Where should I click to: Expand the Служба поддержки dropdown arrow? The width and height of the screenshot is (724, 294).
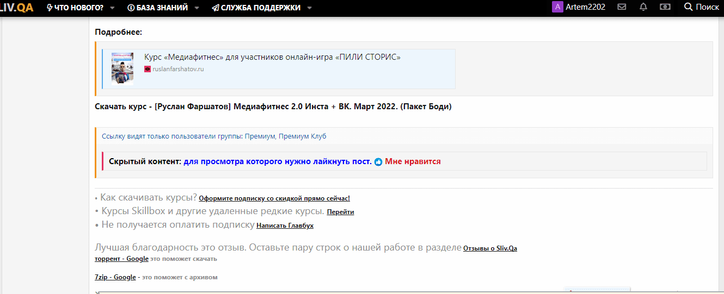click(309, 8)
